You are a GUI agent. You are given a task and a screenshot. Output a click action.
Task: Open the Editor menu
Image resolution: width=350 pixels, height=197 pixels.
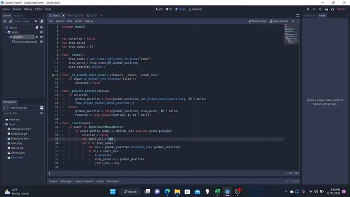[39, 9]
